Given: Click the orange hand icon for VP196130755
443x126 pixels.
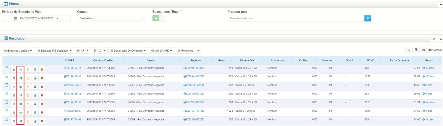Looking at the screenshot, I should click(x=28, y=70).
